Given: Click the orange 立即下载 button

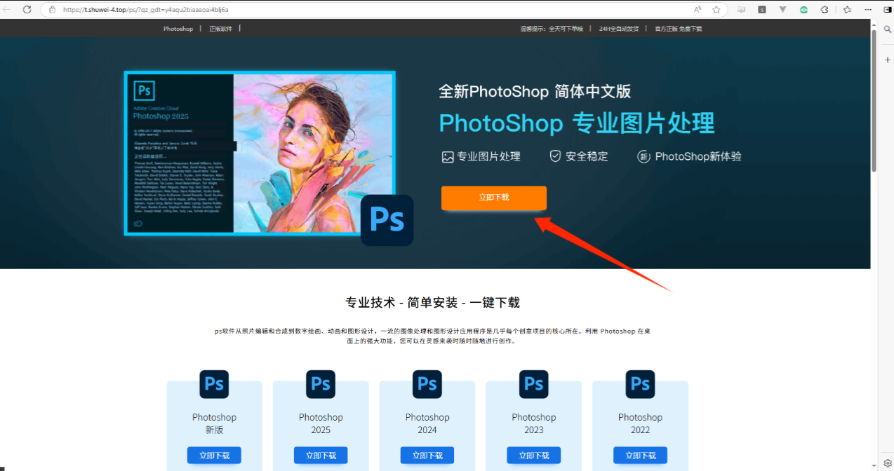Looking at the screenshot, I should point(494,198).
